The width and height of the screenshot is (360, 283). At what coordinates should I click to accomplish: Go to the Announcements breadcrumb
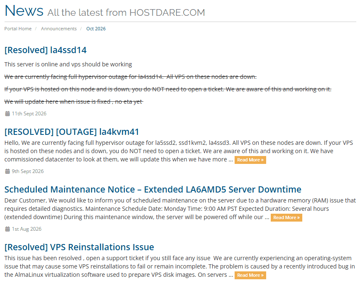coord(59,29)
